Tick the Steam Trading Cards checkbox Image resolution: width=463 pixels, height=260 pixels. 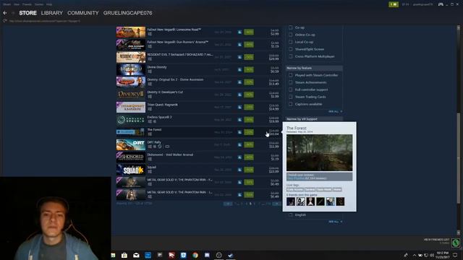tap(291, 97)
